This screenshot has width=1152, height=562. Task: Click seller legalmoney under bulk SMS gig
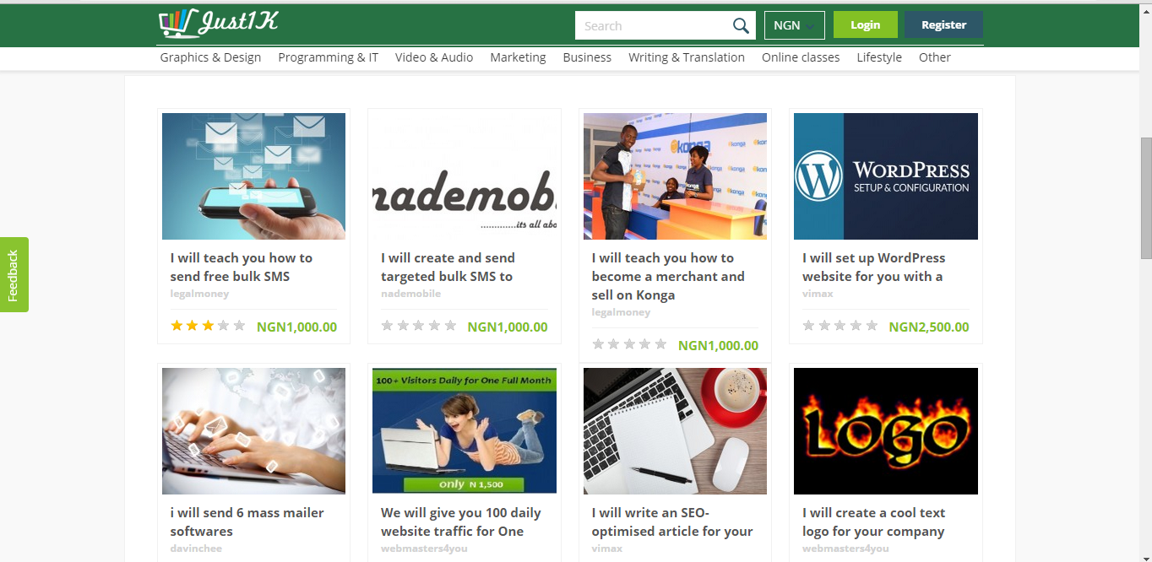click(199, 294)
